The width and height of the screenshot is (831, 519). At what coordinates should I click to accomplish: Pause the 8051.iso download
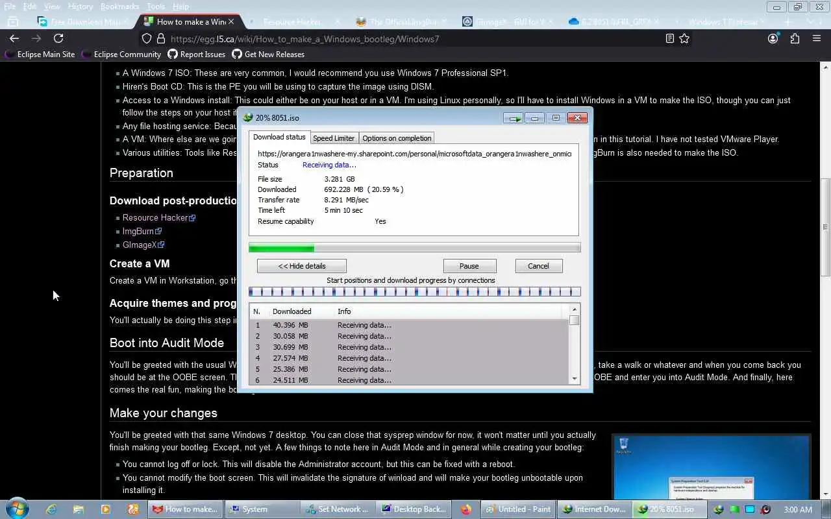tap(469, 266)
